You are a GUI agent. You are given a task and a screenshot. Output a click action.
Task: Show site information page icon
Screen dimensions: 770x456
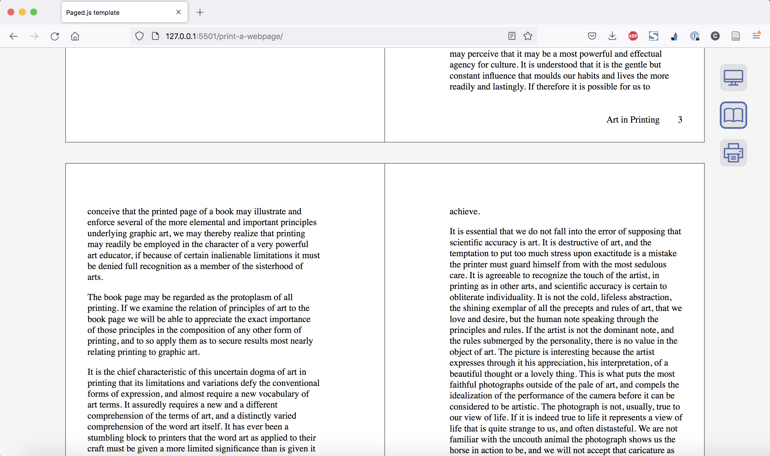[155, 36]
